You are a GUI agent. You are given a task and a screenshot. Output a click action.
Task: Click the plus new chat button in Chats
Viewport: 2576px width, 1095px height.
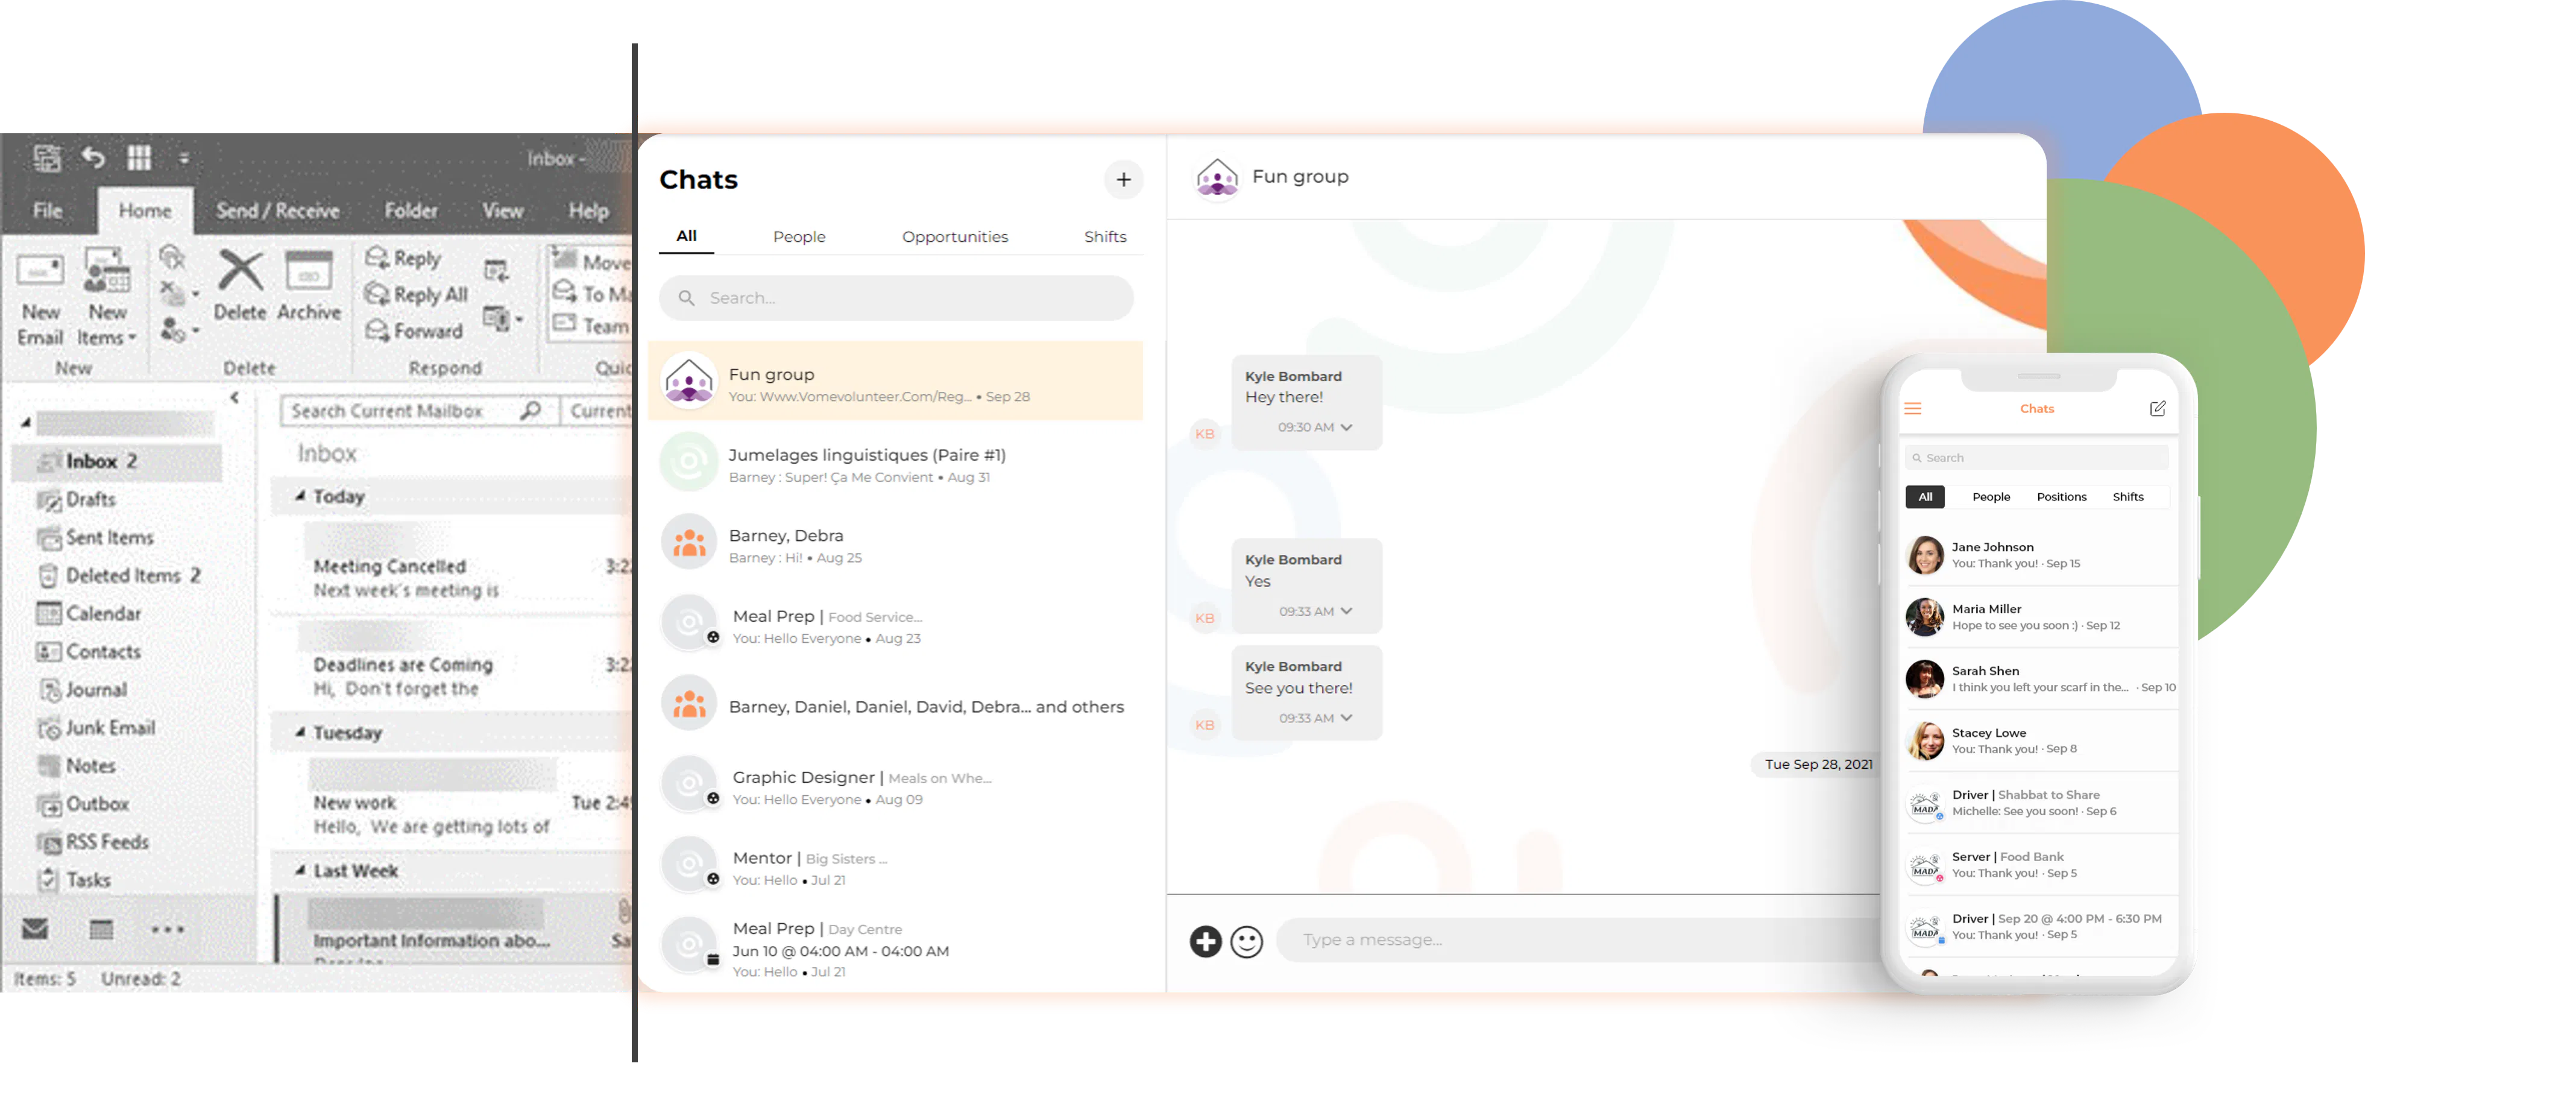(x=1123, y=179)
